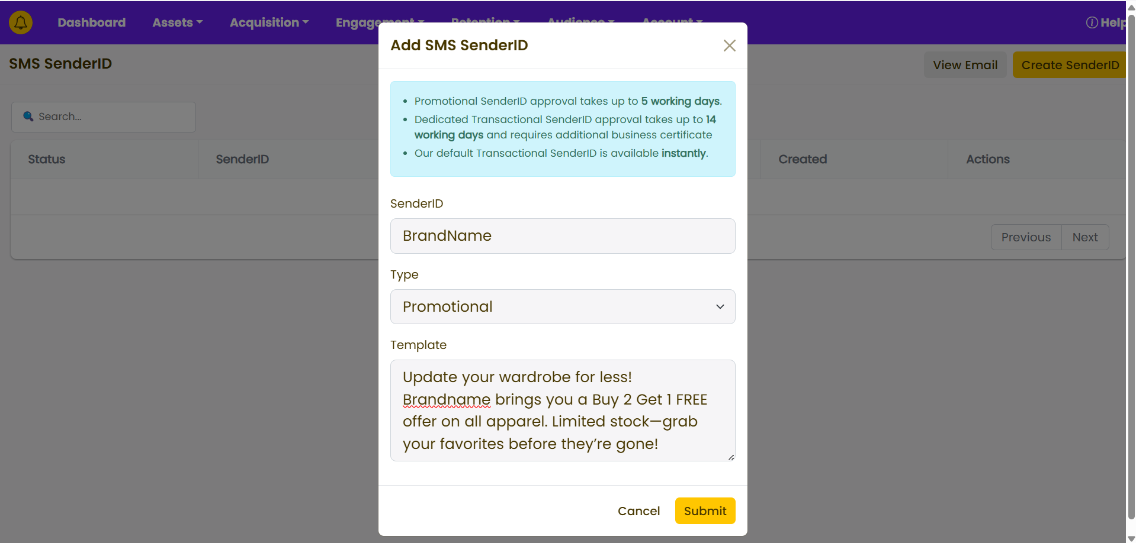Cancel the Add SMS SenderID dialog
The height and width of the screenshot is (543, 1136).
638,511
